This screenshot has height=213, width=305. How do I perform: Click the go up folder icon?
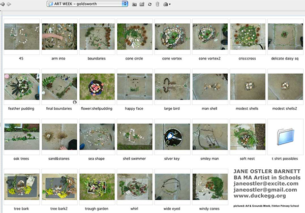(134, 4)
